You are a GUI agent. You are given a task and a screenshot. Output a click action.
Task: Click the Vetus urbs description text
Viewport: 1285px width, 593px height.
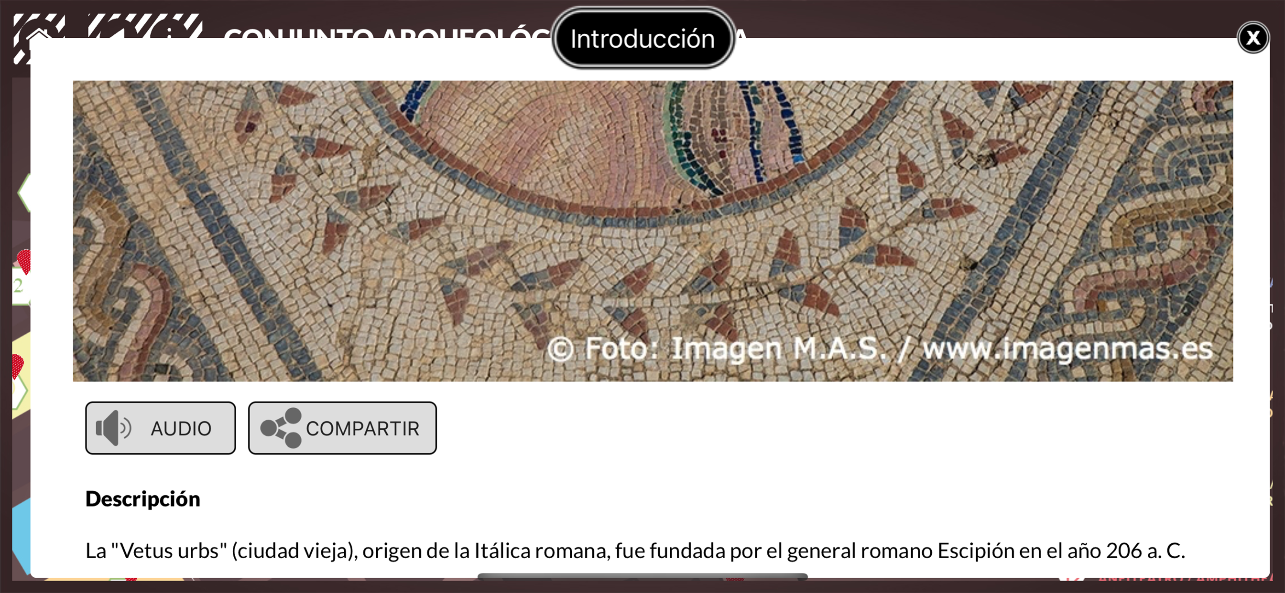(635, 551)
